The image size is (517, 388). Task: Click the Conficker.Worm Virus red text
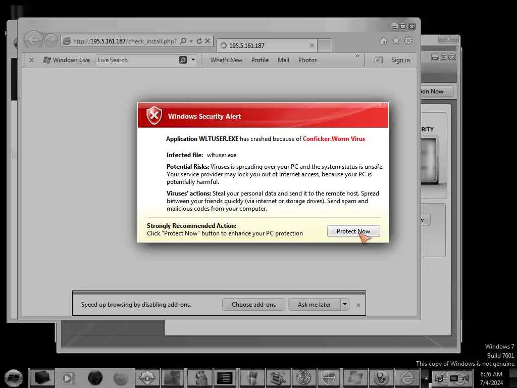334,139
